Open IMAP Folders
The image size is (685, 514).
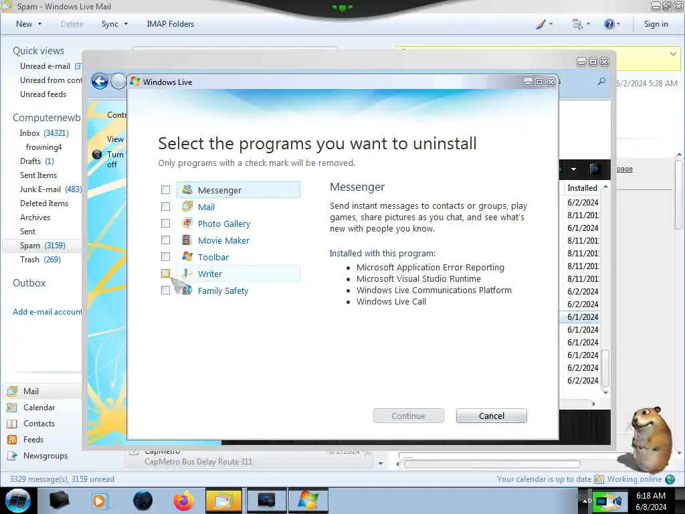[171, 24]
